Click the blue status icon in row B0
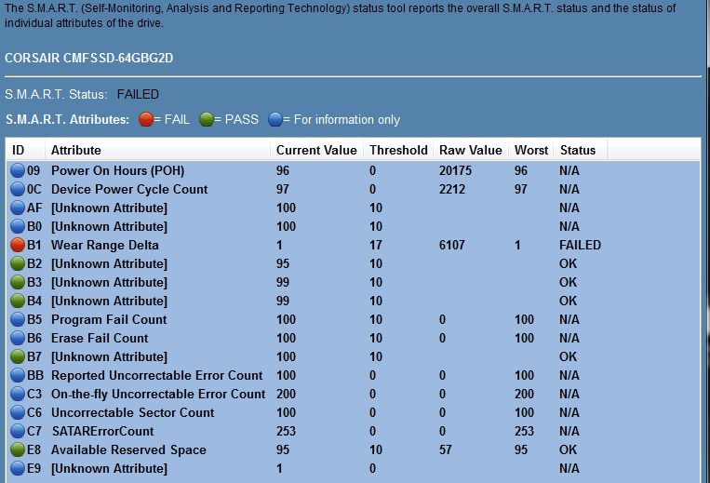The image size is (710, 483). point(18,226)
